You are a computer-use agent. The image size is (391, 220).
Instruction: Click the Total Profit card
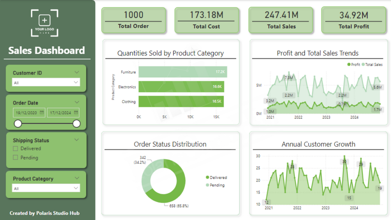click(x=354, y=20)
